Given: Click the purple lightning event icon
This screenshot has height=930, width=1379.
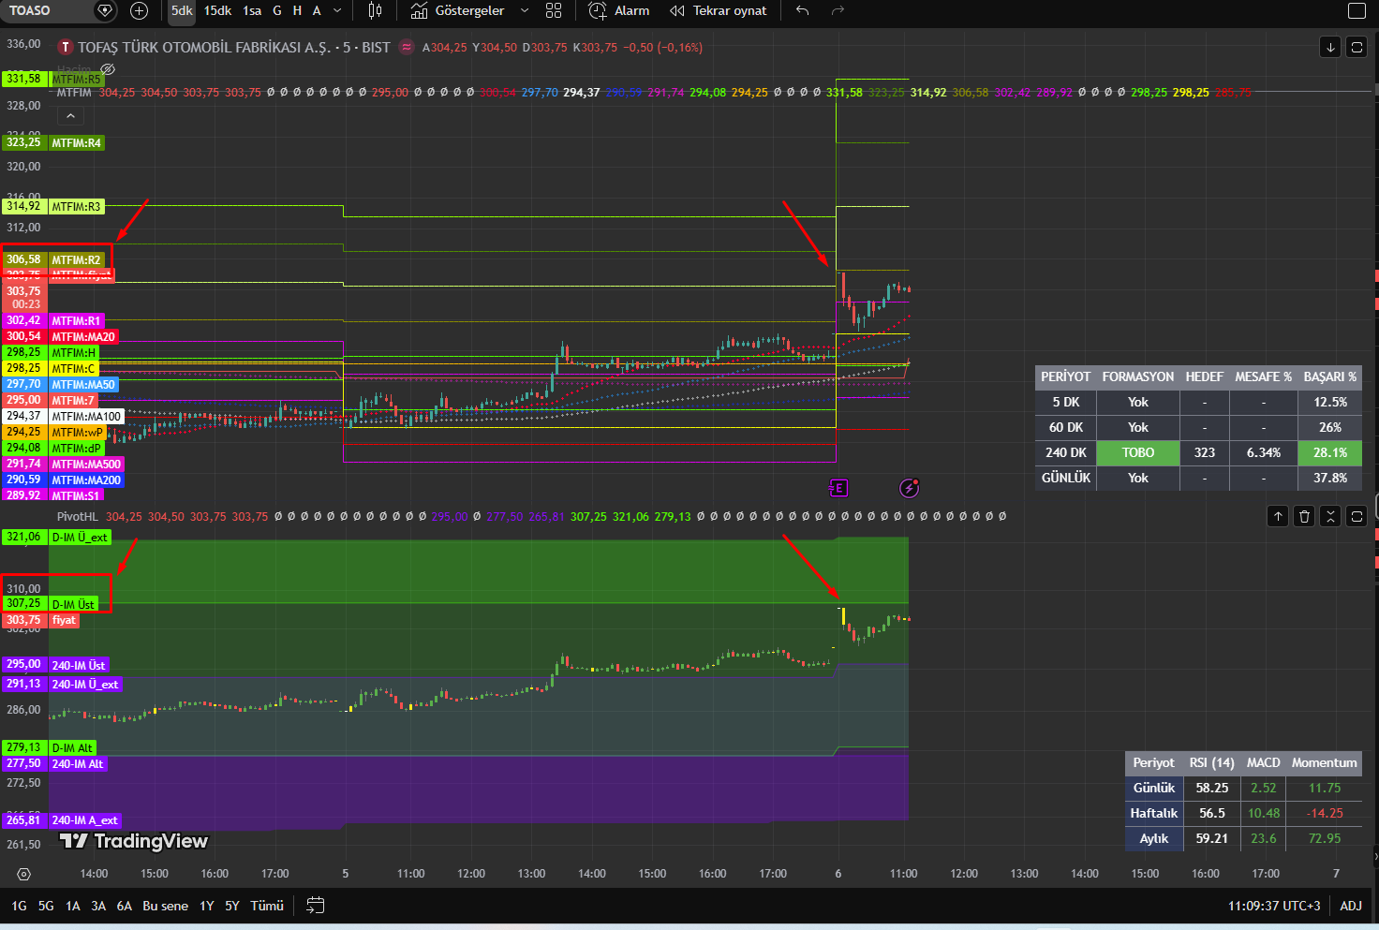Looking at the screenshot, I should coord(909,488).
